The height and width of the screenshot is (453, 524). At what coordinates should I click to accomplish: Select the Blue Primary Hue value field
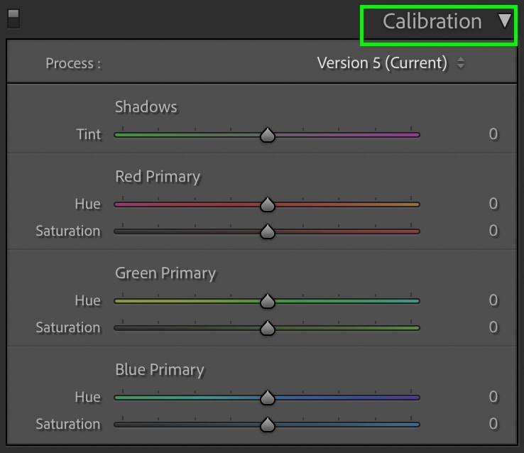click(x=493, y=396)
